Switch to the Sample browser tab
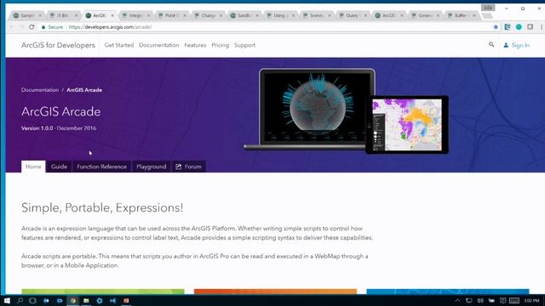 coord(27,15)
